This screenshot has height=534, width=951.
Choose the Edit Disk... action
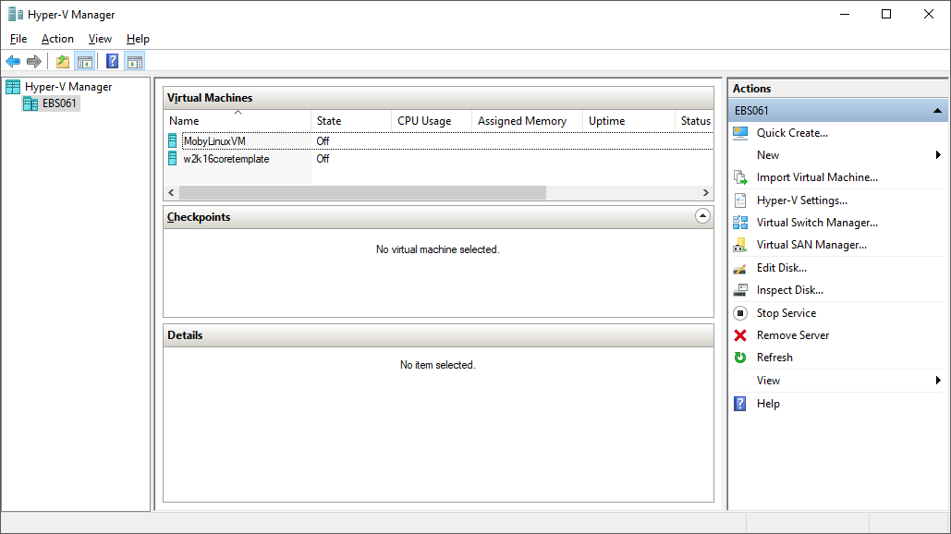coord(781,268)
